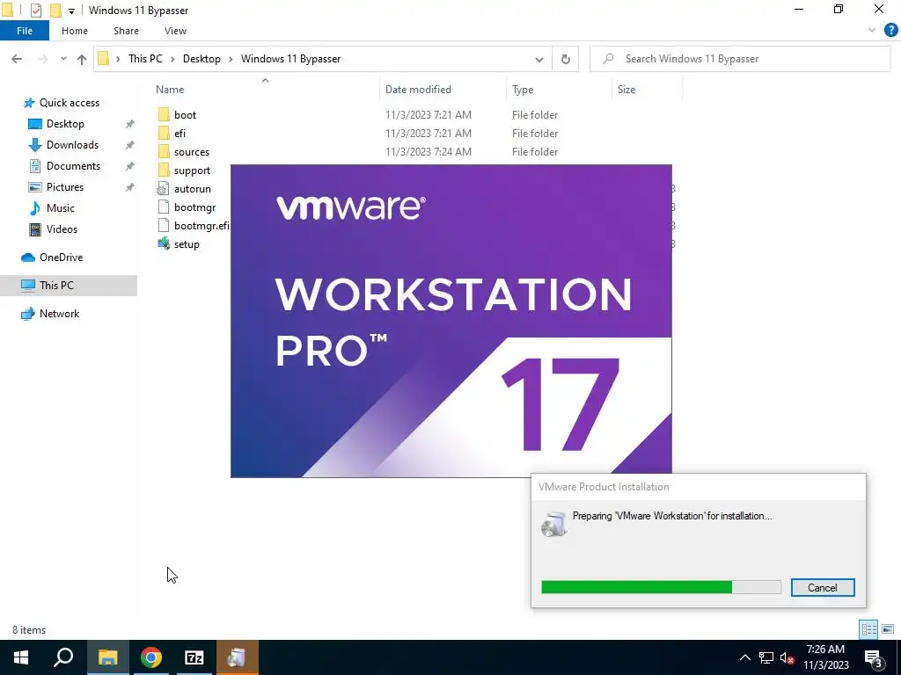Show hidden system tray icons
The height and width of the screenshot is (675, 901).
click(744, 657)
